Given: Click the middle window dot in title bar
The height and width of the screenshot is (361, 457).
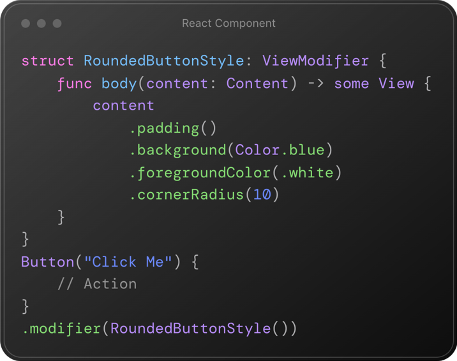Looking at the screenshot, I should pyautogui.click(x=41, y=24).
